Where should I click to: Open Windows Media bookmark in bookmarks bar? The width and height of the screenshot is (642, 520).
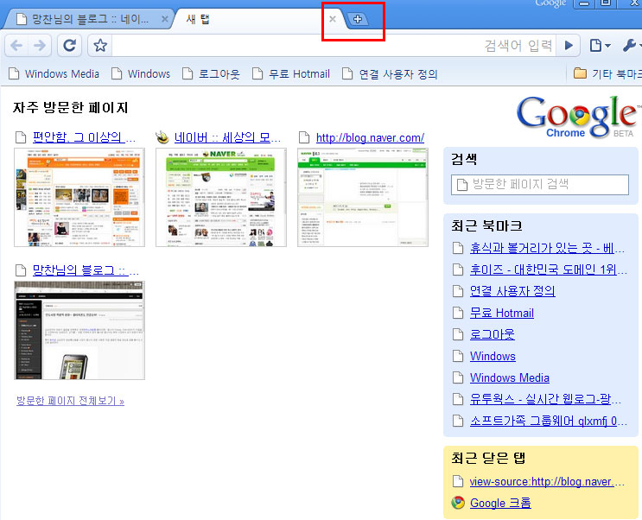click(54, 73)
